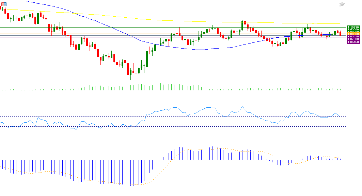The width and height of the screenshot is (362, 196).
Task: Click the purple 1.06160 price label
Action: (353, 42)
